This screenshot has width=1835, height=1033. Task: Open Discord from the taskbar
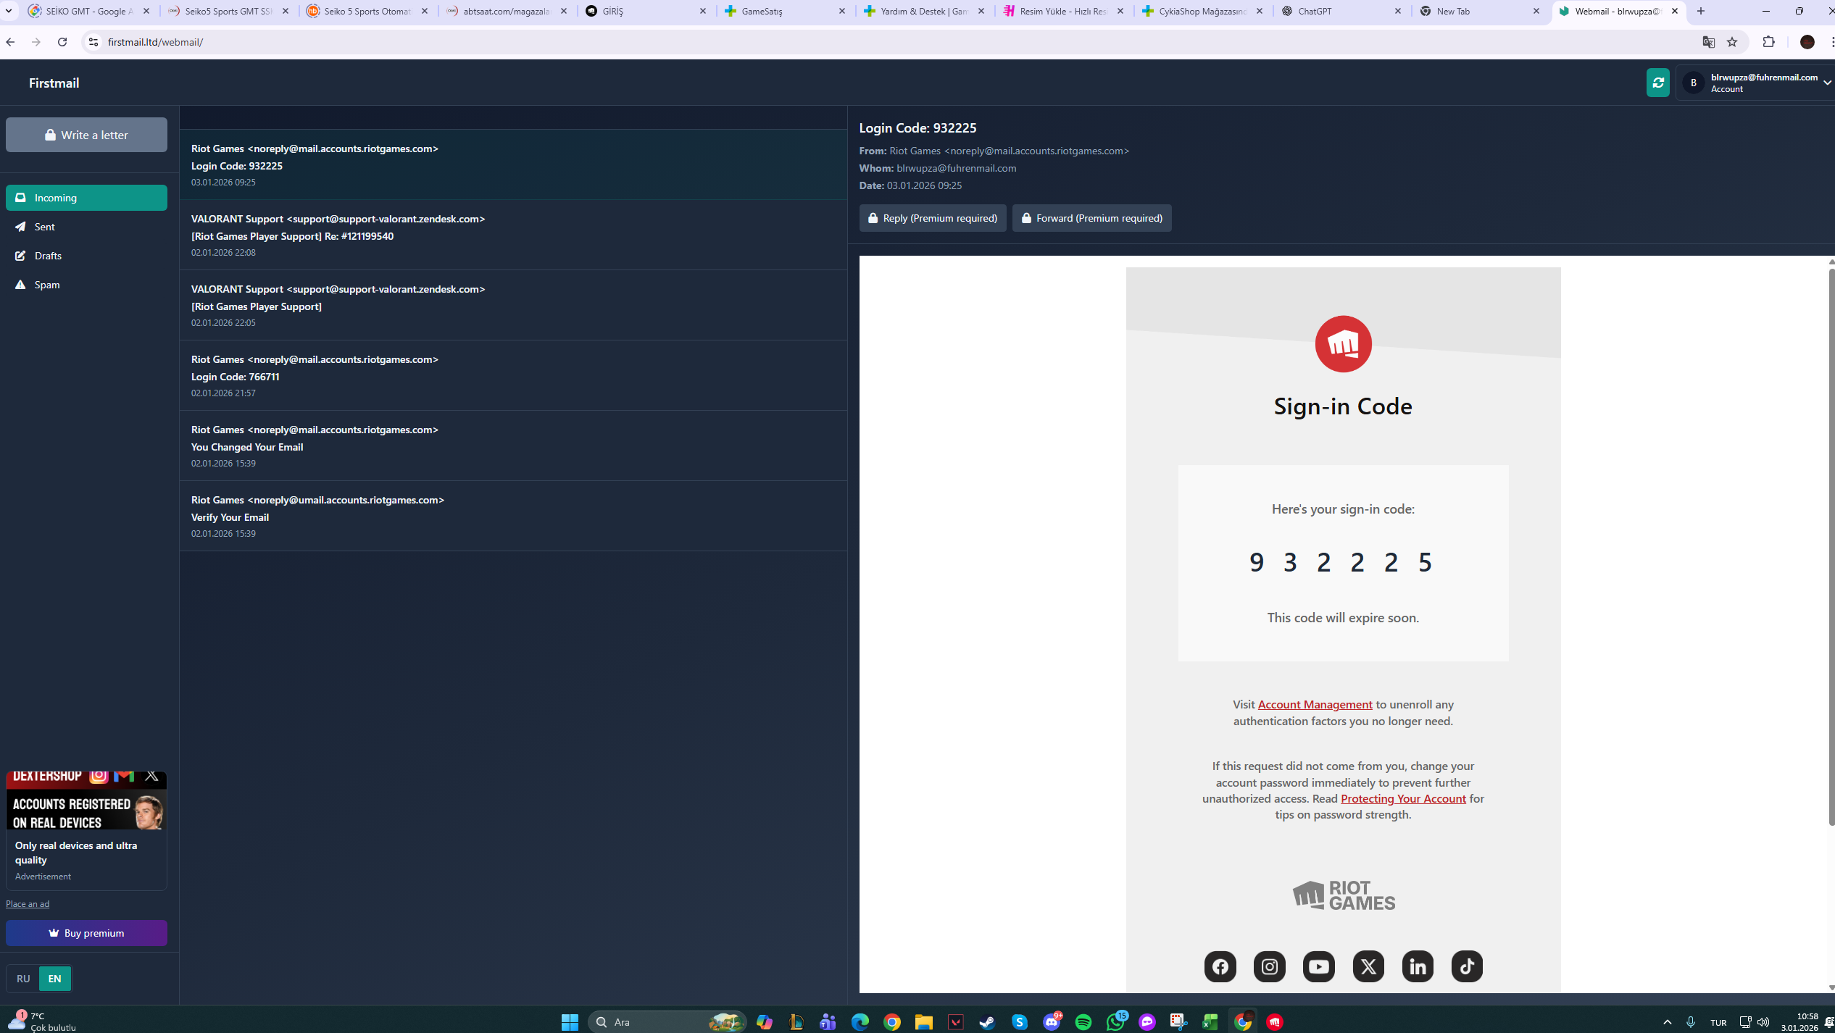(1052, 1022)
